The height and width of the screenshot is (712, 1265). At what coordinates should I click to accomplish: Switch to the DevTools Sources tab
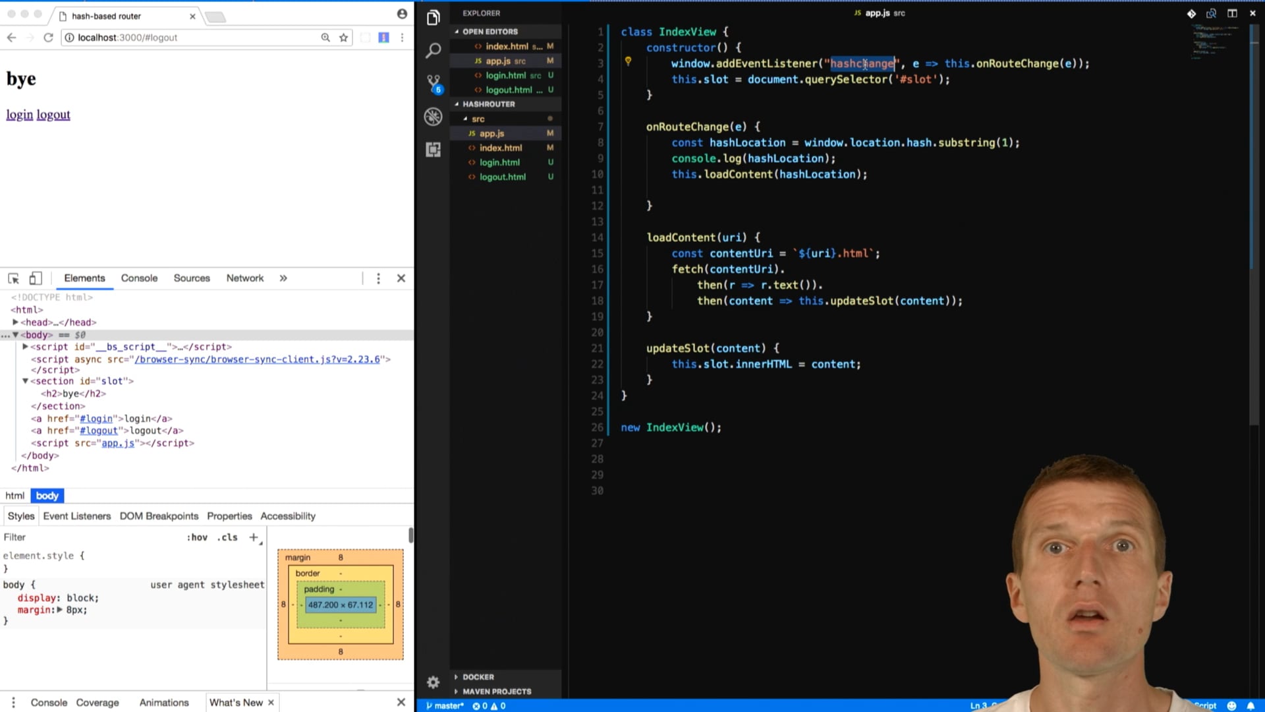(x=192, y=278)
